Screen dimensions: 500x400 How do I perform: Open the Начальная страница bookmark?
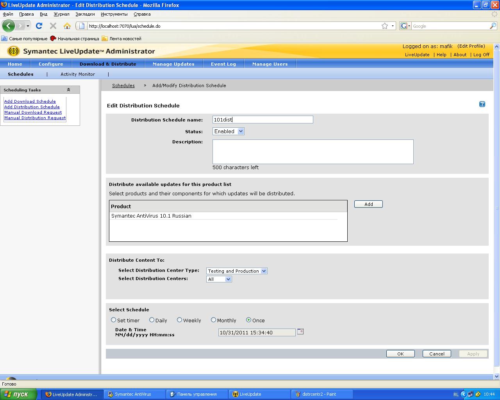(x=75, y=38)
